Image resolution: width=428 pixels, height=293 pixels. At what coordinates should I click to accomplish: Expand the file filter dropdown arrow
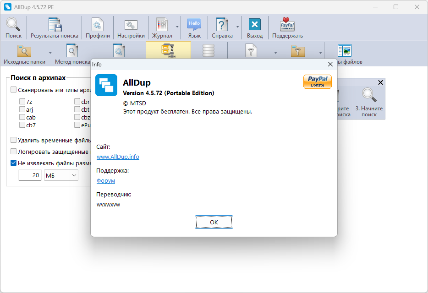click(275, 53)
